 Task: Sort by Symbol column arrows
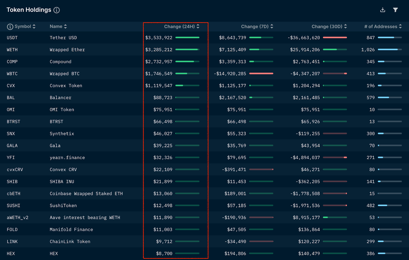pos(34,27)
